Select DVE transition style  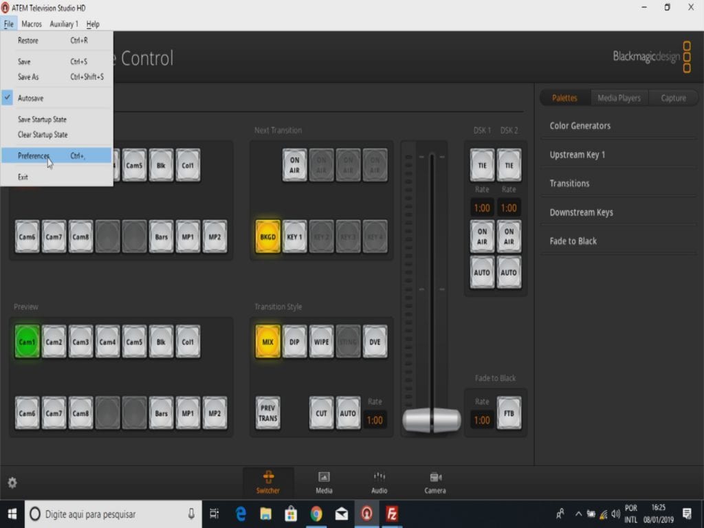coord(375,342)
